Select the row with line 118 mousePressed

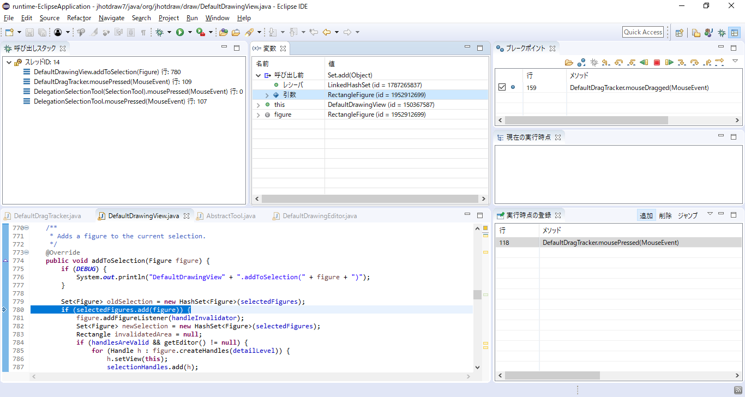618,243
